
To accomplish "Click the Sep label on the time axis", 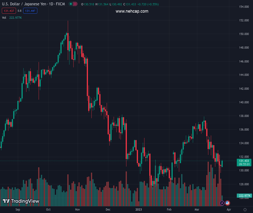I will tap(18, 210).
